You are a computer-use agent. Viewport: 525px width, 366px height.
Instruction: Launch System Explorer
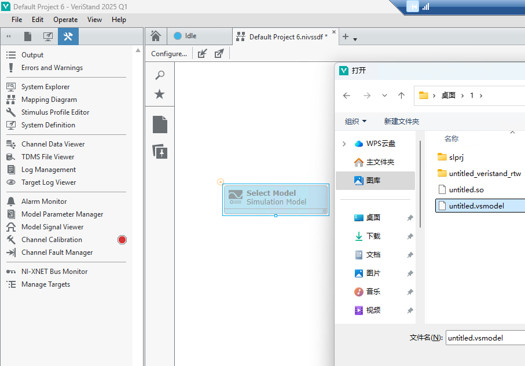(45, 87)
